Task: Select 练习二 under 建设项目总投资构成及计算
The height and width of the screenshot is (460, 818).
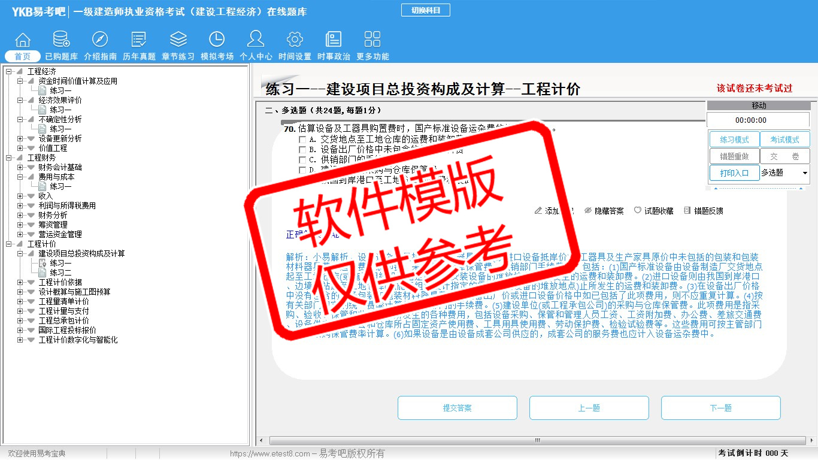Action: tap(60, 273)
